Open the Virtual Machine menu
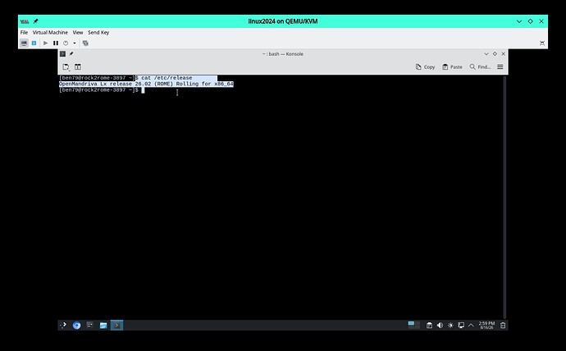 tap(50, 33)
